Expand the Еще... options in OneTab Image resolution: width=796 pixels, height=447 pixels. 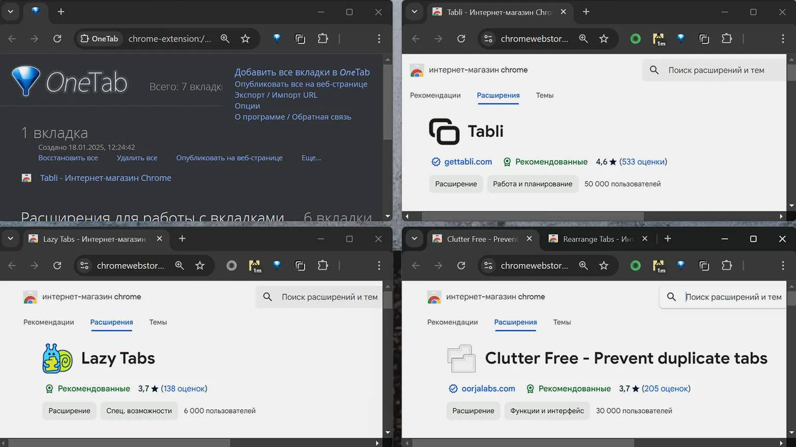click(x=311, y=158)
